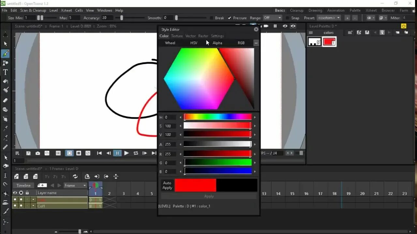
Task: Open the Xsheet menu
Action: [x=66, y=10]
